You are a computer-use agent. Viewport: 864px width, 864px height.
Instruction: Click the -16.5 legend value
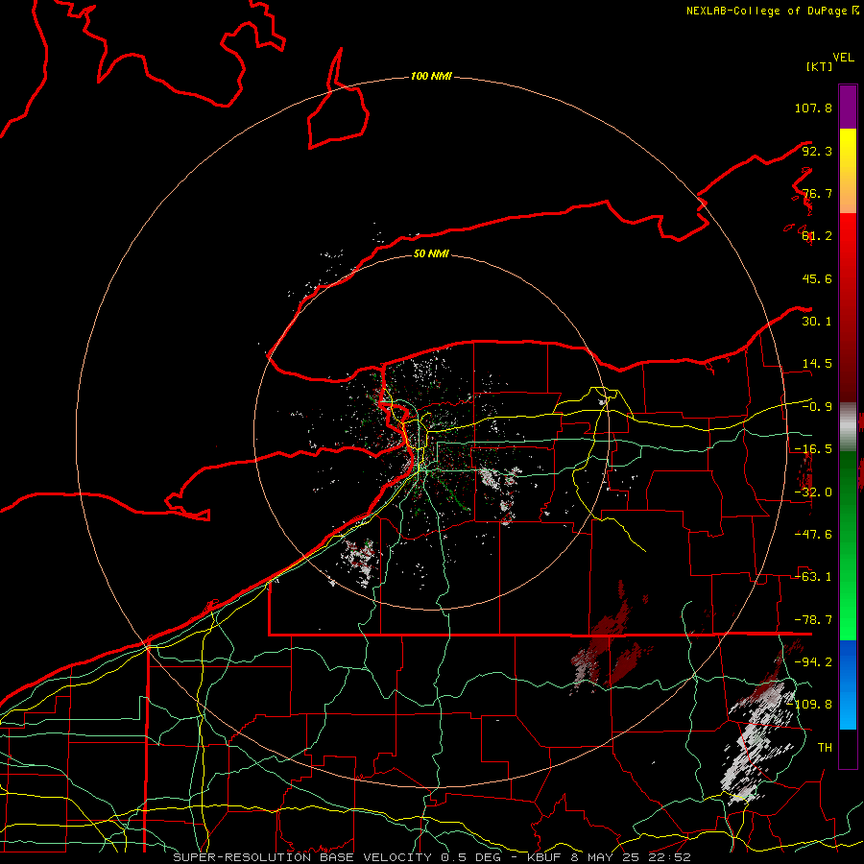click(813, 449)
